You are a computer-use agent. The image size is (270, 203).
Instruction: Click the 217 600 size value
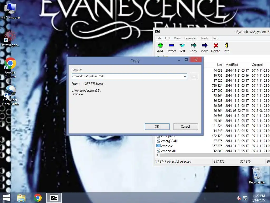click(217, 91)
